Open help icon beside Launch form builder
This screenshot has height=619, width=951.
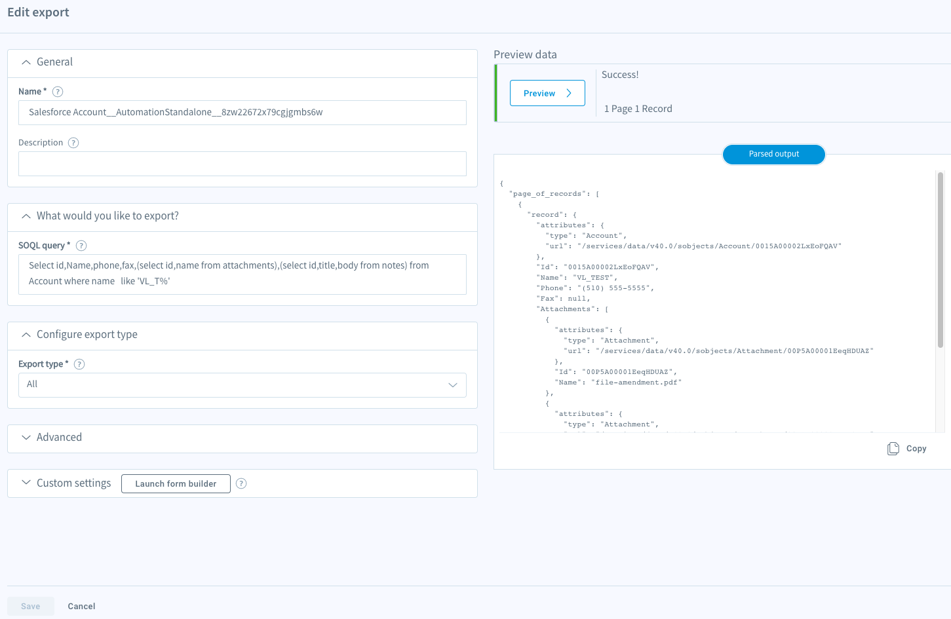(x=241, y=483)
